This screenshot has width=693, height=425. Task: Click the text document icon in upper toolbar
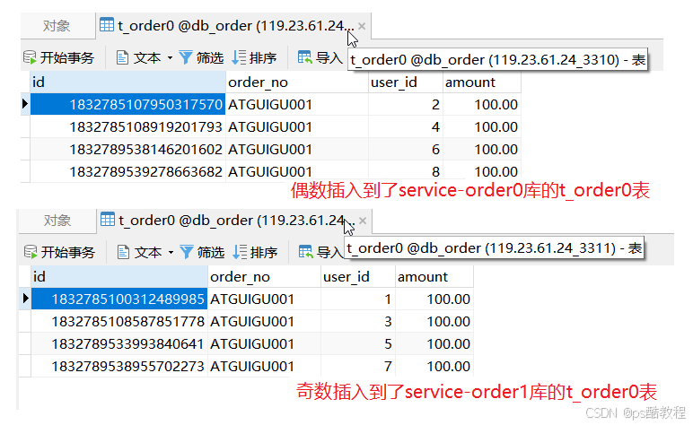(122, 57)
